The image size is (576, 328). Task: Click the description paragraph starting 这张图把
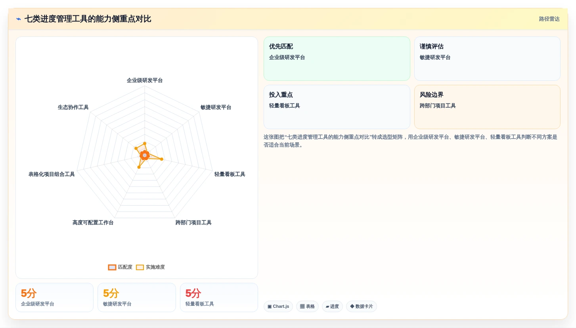[411, 141]
